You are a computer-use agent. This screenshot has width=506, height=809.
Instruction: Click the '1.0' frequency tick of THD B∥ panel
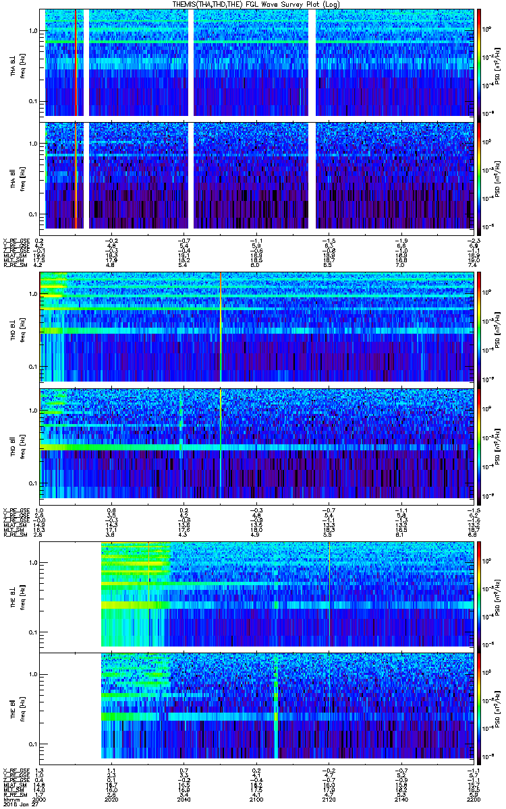(x=34, y=410)
